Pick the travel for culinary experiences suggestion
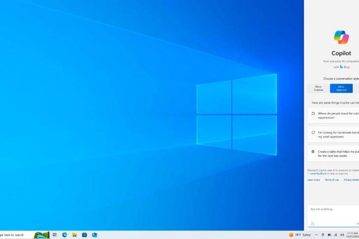The height and width of the screenshot is (239, 359). click(x=333, y=115)
